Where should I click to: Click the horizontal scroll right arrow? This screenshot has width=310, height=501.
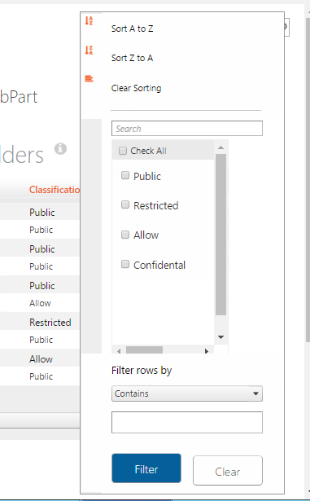(207, 351)
